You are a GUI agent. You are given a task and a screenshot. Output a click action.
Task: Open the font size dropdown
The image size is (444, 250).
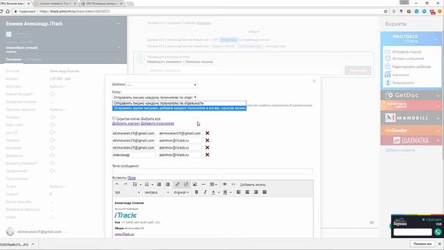click(x=127, y=192)
